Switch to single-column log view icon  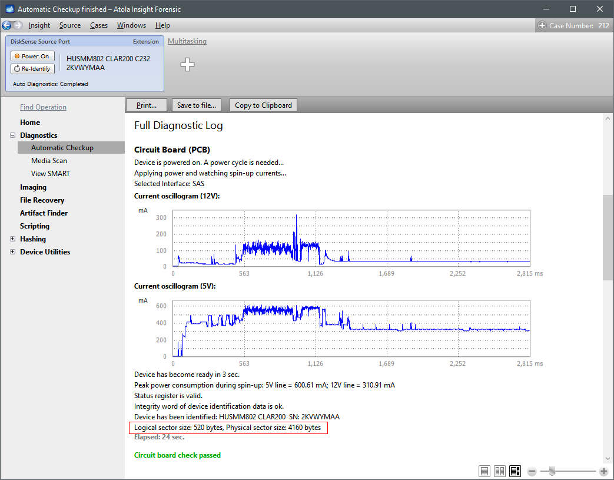click(484, 471)
